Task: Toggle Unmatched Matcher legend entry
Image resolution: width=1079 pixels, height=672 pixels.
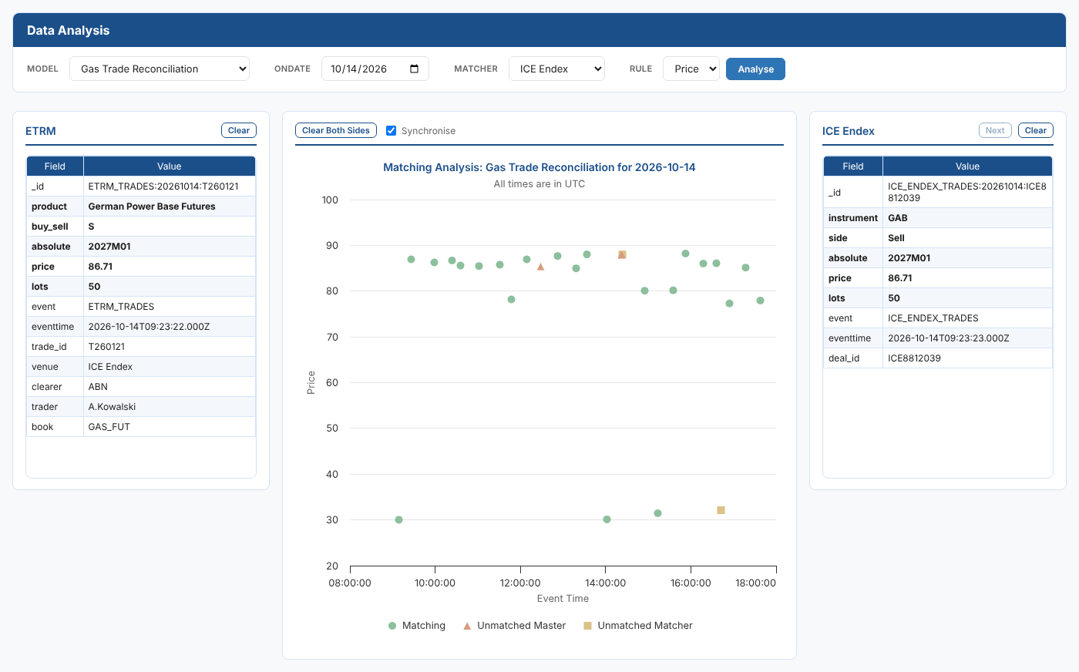Action: pos(638,626)
